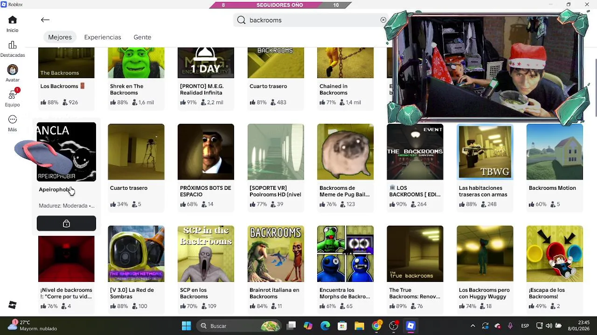
Task: Click the microphone icon in system tray
Action: [510, 326]
